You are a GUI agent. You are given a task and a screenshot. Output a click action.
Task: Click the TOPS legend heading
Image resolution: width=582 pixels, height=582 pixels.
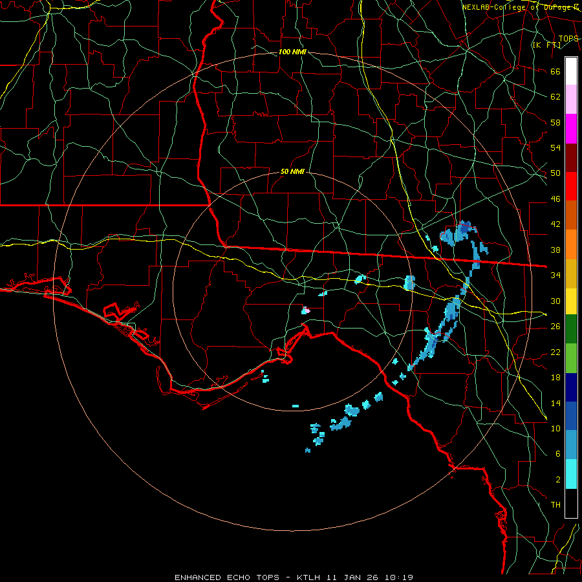click(568, 39)
